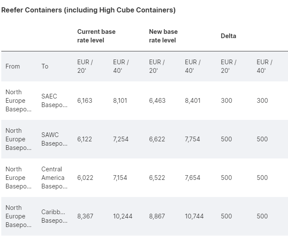
Task: Select the To column header
Action: [x=45, y=66]
